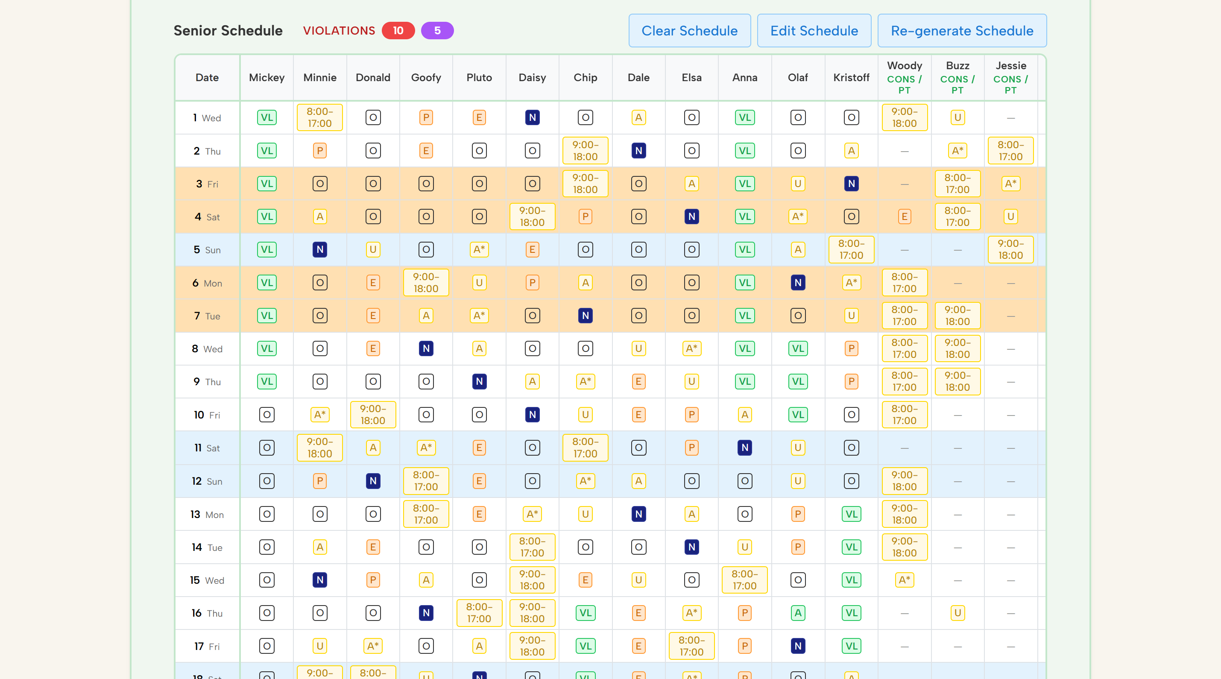The width and height of the screenshot is (1221, 679).
Task: Click Anna's VL badge on 9 Thu
Action: click(745, 381)
